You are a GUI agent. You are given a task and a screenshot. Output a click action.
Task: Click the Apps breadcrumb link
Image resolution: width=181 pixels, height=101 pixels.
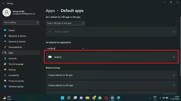coord(50,11)
